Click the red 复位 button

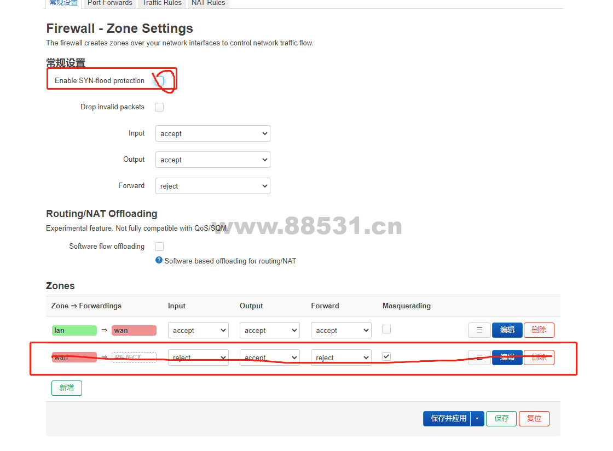click(534, 419)
